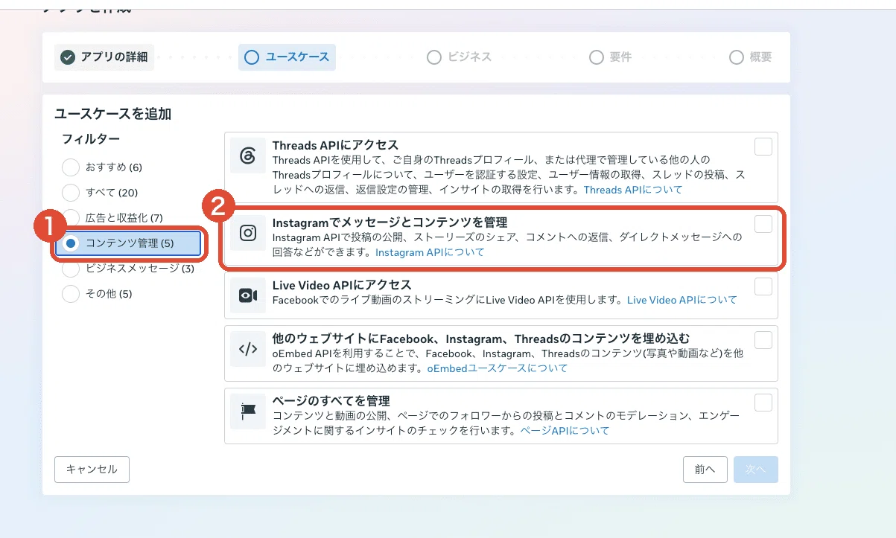Check the Live Video APIにアクセス checkbox
The image size is (896, 538).
tap(763, 286)
